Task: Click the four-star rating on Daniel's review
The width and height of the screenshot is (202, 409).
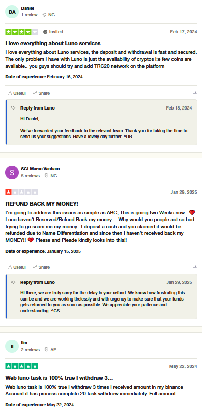Action: pos(22,32)
